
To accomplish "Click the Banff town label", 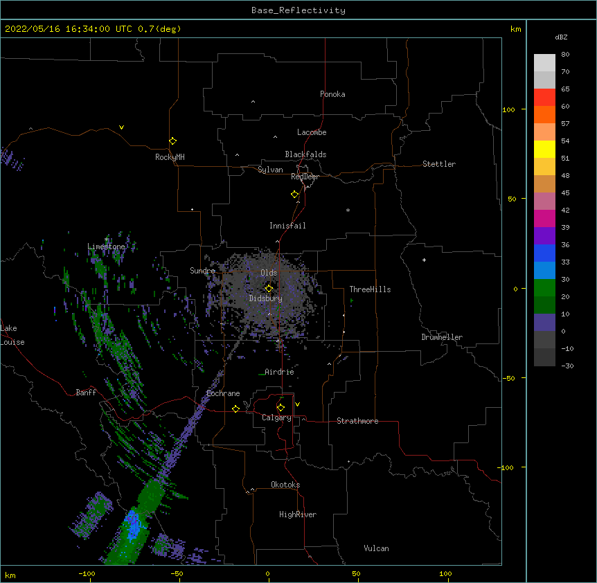I will (86, 393).
